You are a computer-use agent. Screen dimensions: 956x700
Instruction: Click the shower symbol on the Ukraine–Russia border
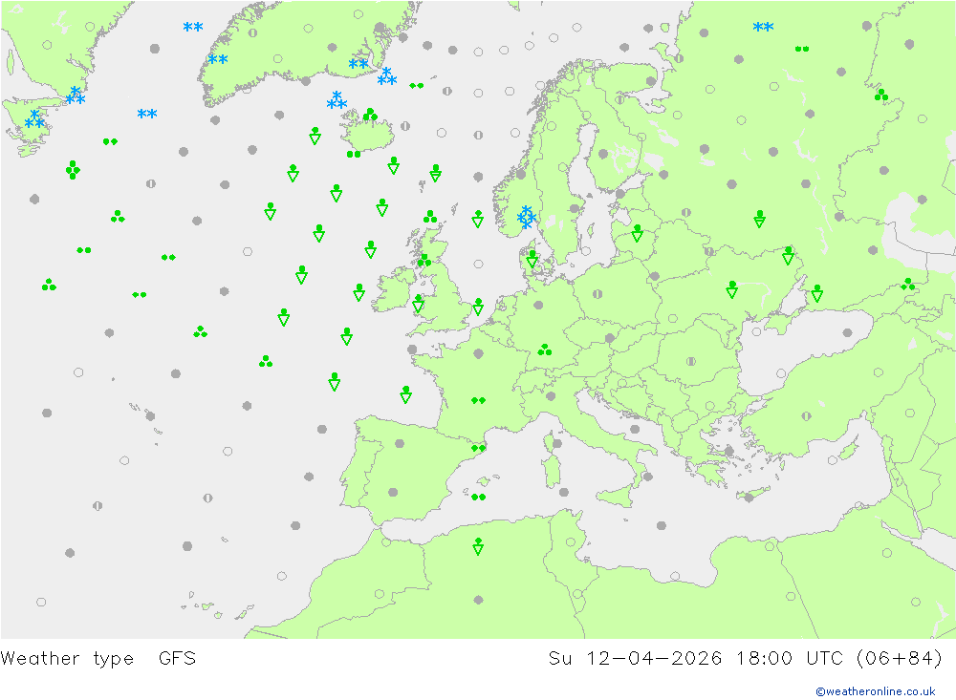coord(788,255)
